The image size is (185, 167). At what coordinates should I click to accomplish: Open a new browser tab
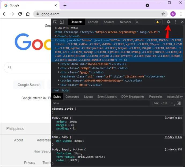65,5
